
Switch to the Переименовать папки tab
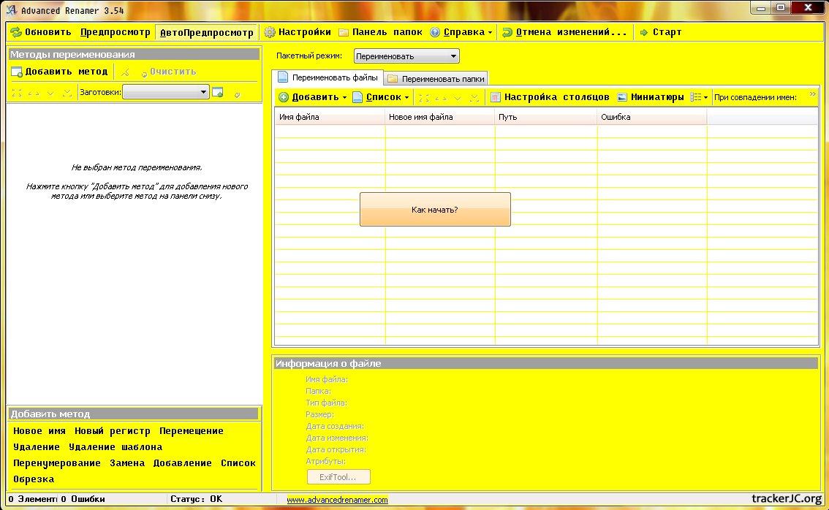436,79
